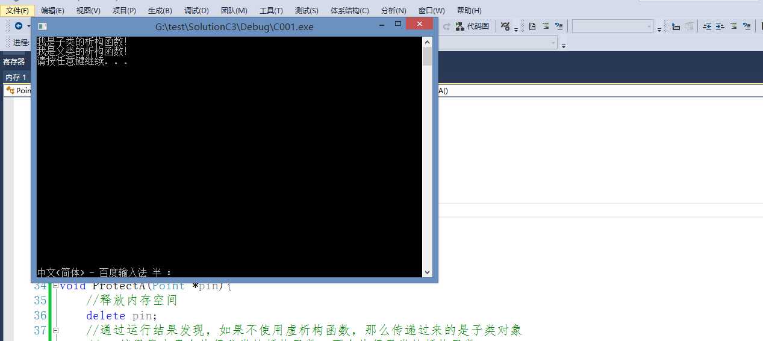Open the 窗口(W) menu

(x=431, y=11)
